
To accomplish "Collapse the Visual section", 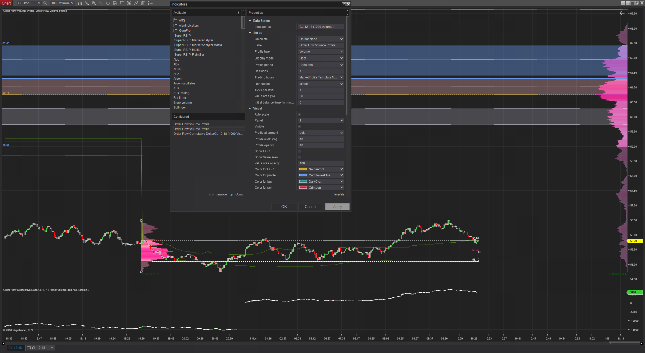I will 250,109.
